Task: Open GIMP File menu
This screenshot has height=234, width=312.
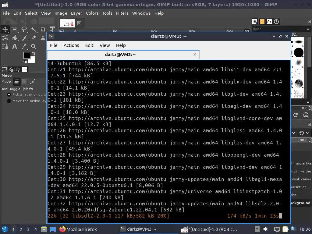Action: click(x=6, y=13)
